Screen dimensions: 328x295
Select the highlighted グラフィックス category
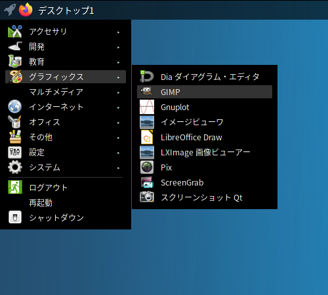pos(66,77)
